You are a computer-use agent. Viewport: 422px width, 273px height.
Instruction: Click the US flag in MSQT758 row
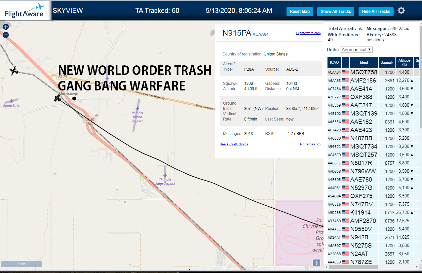pyautogui.click(x=346, y=72)
